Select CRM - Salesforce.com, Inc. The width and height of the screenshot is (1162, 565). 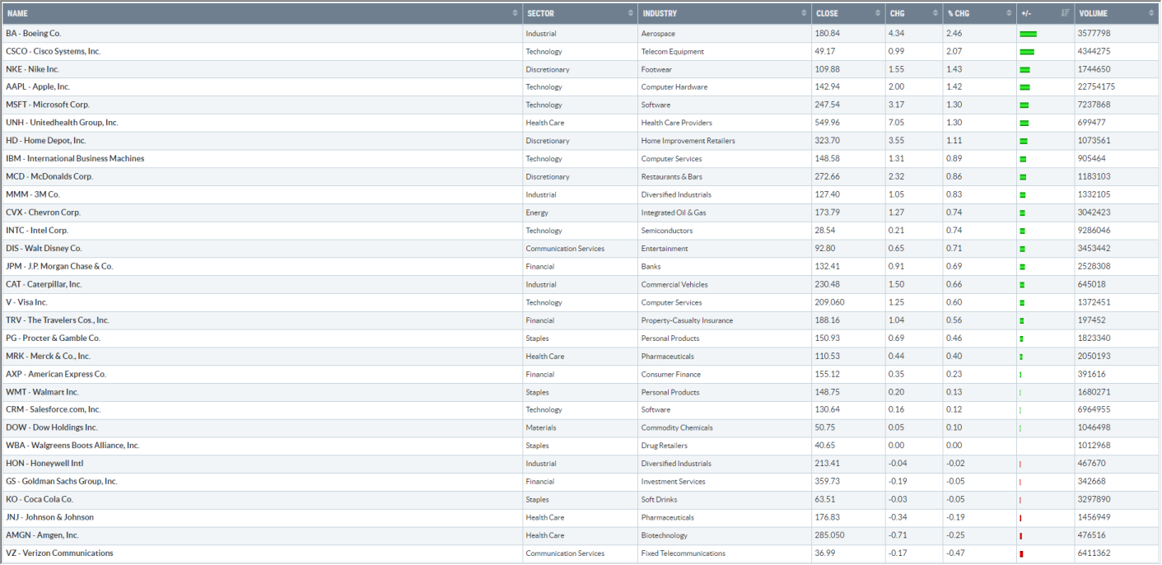54,409
